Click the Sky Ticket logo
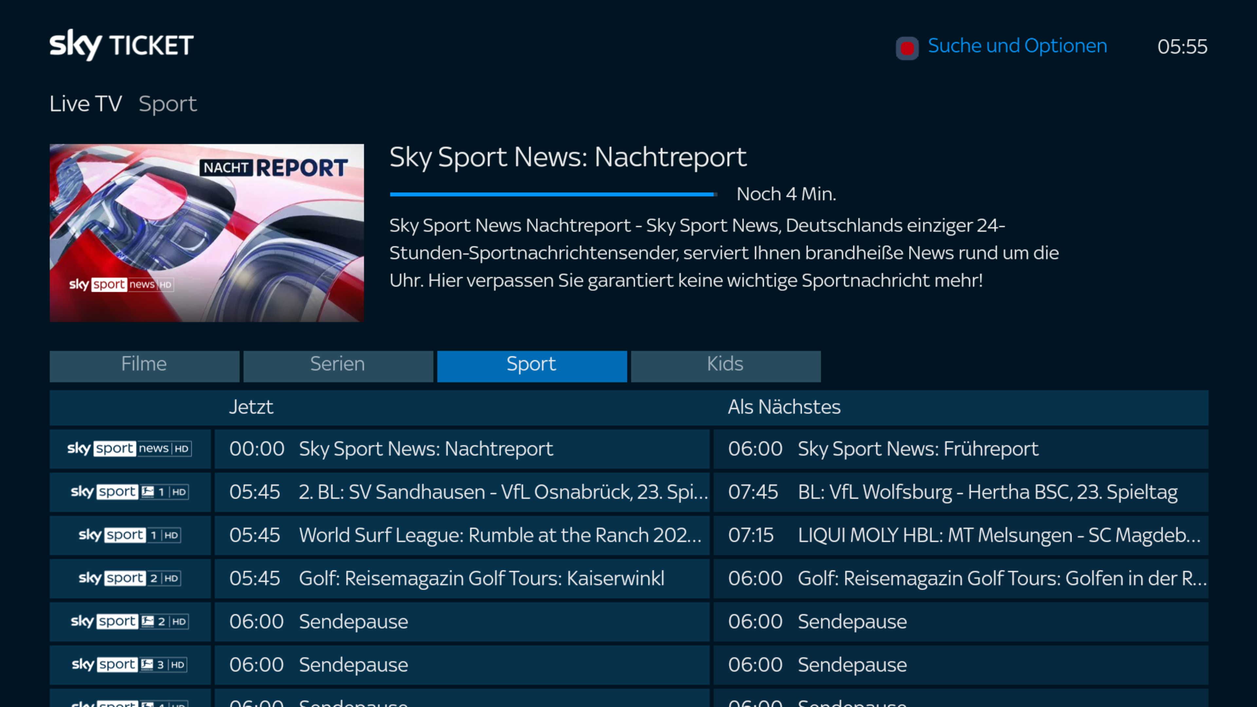The height and width of the screenshot is (707, 1257). pos(121,45)
